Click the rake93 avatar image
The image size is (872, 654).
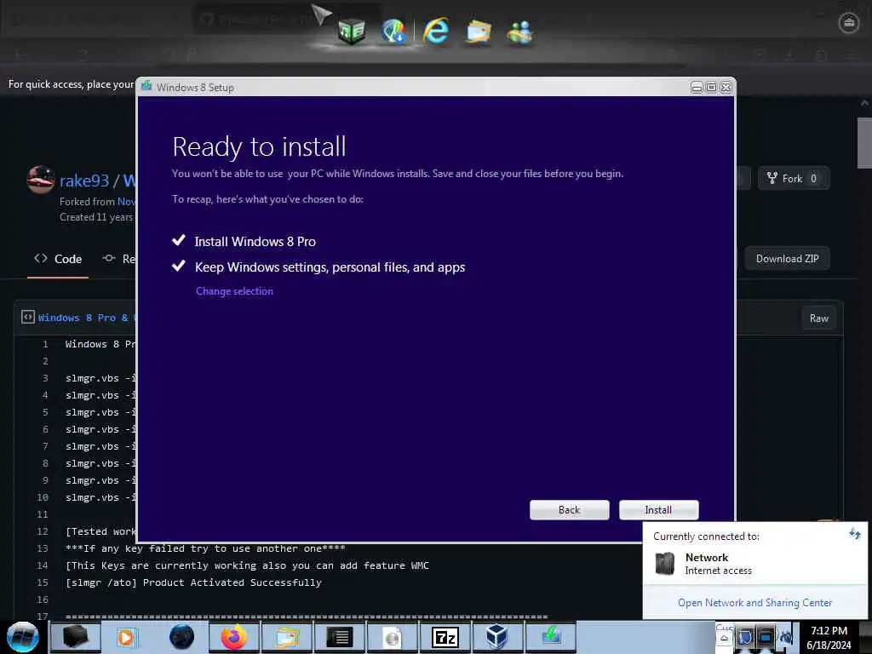(x=41, y=180)
